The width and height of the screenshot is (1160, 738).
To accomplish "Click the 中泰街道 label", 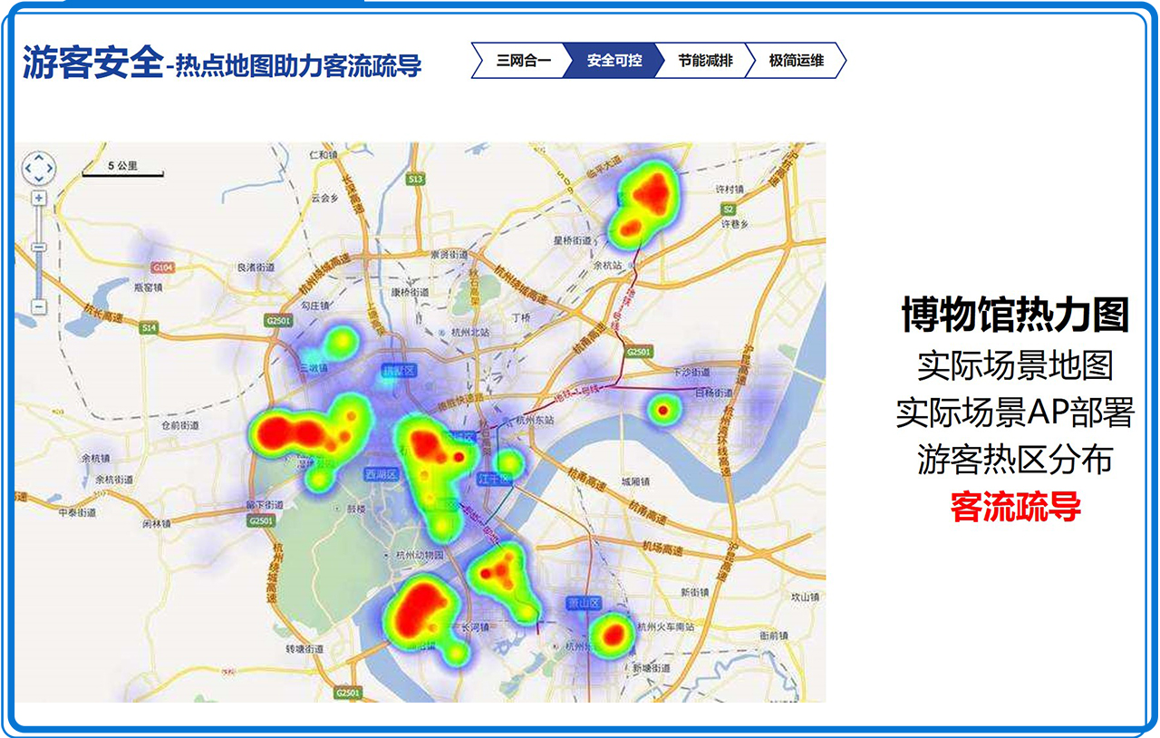I will pos(77,512).
